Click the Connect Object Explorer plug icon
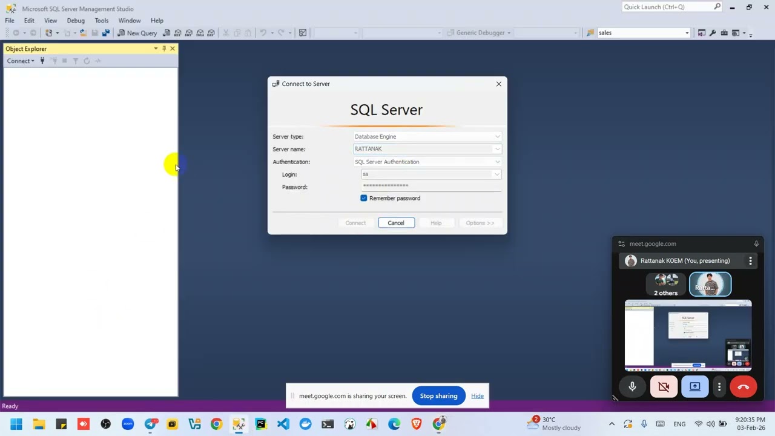The width and height of the screenshot is (775, 436). click(x=42, y=61)
